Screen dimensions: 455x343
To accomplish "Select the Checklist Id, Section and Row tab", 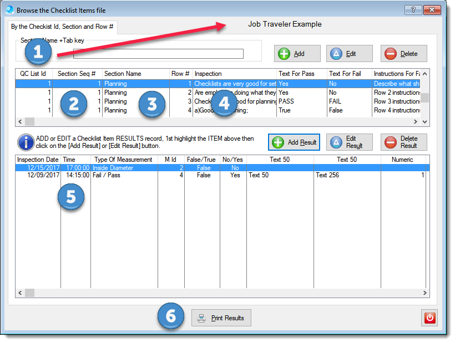I will 63,26.
